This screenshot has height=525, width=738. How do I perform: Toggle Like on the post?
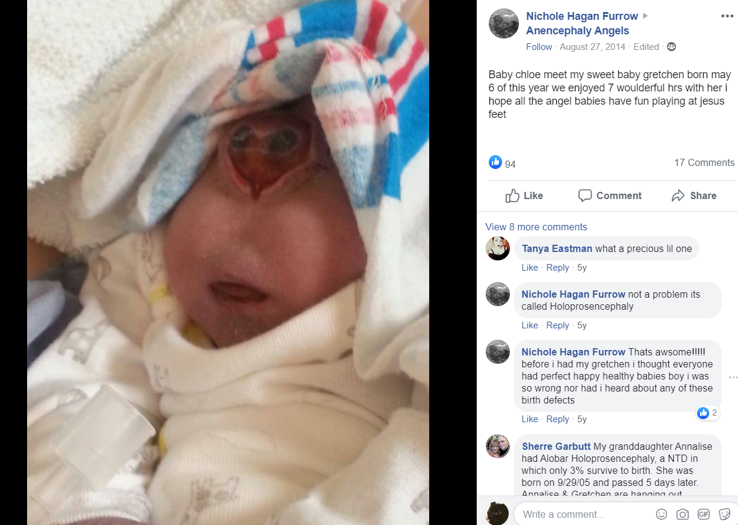pos(524,195)
